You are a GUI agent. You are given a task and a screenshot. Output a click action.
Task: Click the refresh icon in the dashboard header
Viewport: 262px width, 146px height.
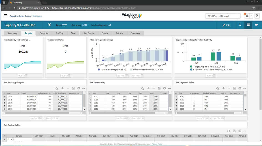(x=240, y=25)
